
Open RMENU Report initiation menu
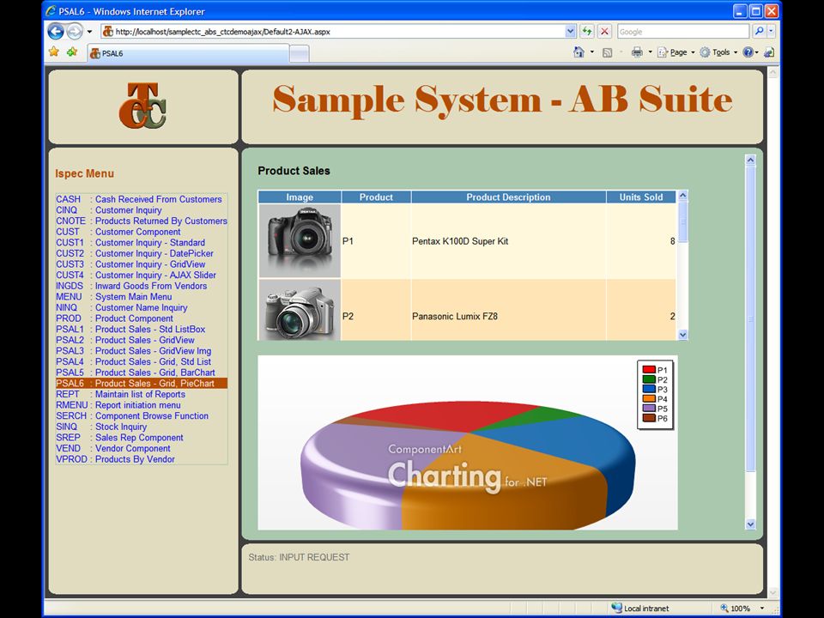click(118, 405)
